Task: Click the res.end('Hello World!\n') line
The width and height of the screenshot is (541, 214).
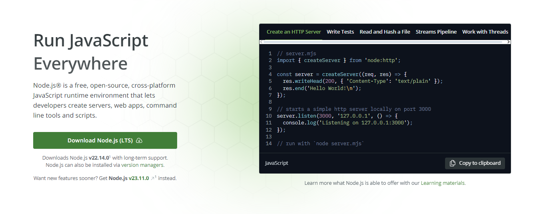Action: 322,88
